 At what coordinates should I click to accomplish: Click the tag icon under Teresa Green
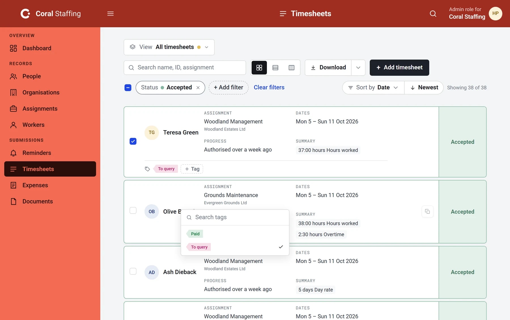(x=147, y=169)
